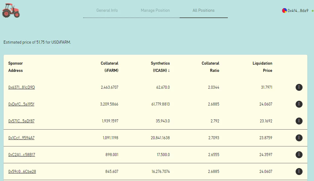Viewport: 314px width, 181px height.
Task: Click synthetics value 17,500.0
Action: click(163, 155)
